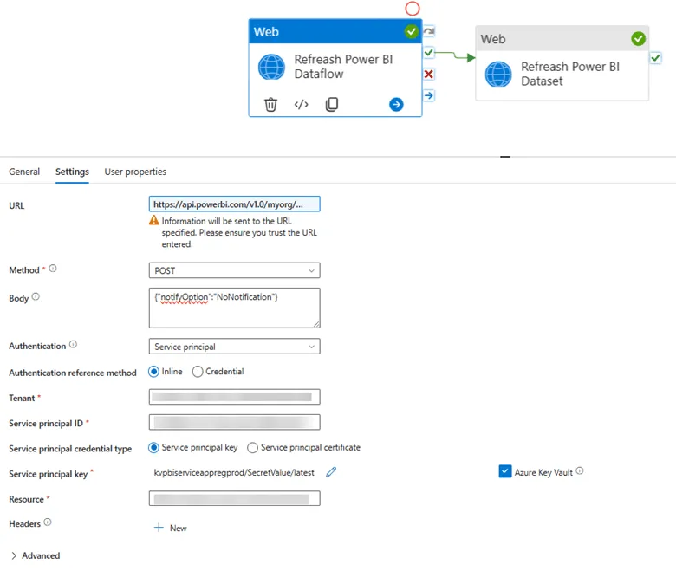Viewport: 676px width, 571px height.
Task: Show Headers info tooltip icon
Action: coord(48,522)
